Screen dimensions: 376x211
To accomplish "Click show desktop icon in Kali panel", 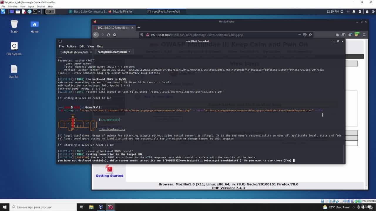I will (12, 12).
